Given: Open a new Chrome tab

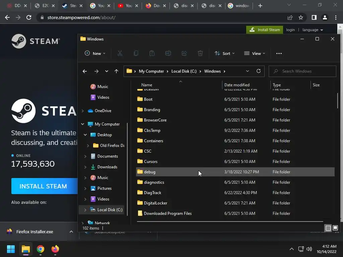Looking at the screenshot, I should (x=260, y=6).
